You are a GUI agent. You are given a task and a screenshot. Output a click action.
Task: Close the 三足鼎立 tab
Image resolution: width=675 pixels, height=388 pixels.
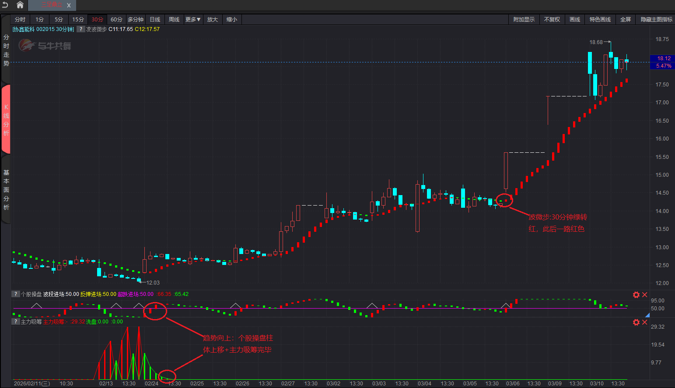click(69, 5)
